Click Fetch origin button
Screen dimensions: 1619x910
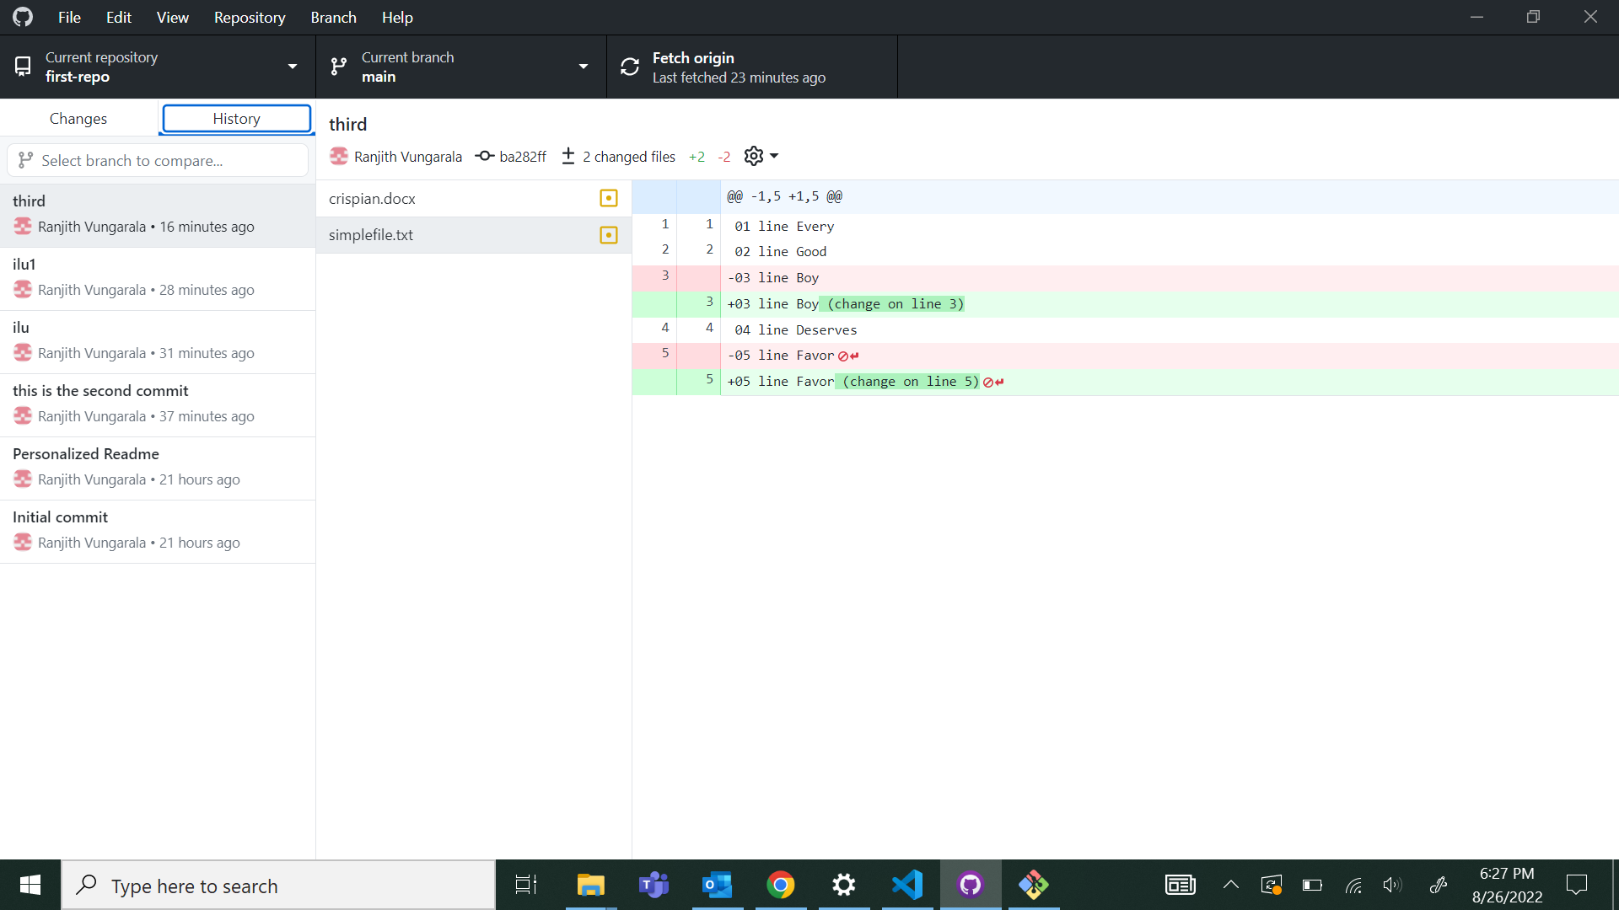point(752,67)
